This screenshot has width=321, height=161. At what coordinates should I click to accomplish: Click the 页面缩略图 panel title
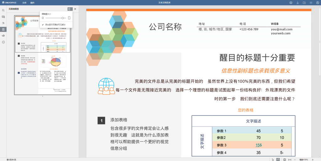pos(14,9)
